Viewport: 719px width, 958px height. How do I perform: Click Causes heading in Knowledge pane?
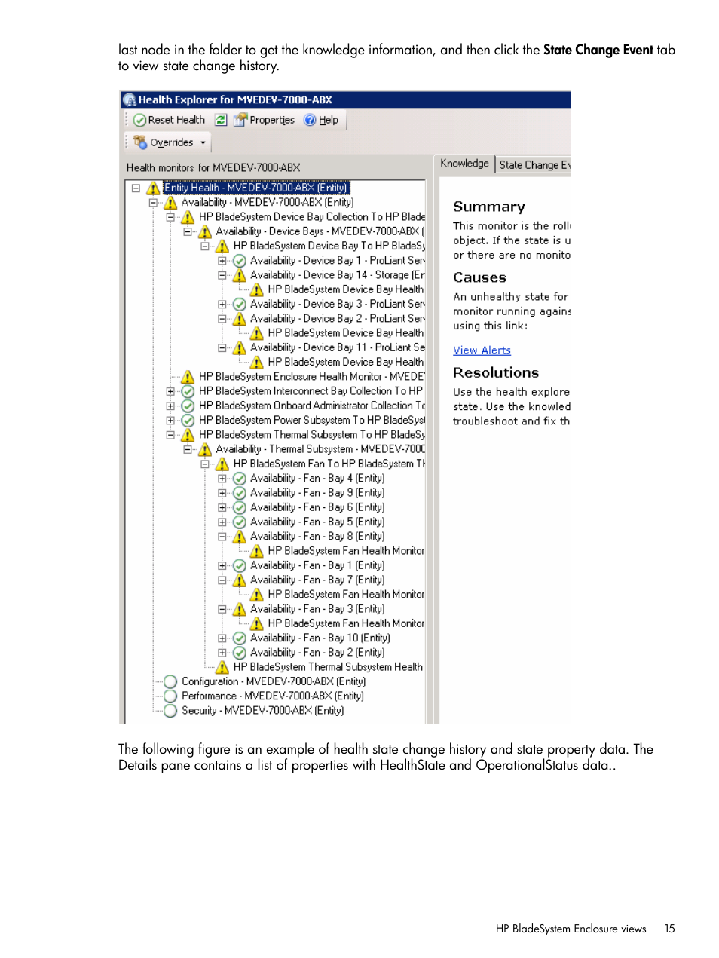[x=479, y=277]
